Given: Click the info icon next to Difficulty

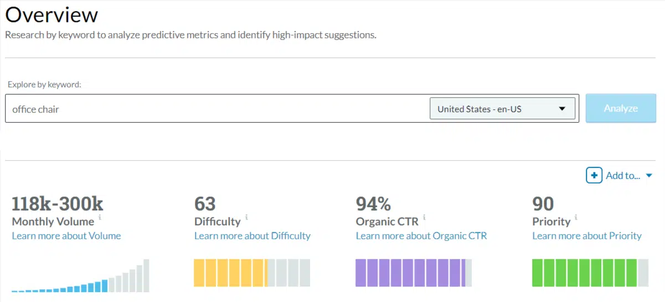Looking at the screenshot, I should tap(246, 218).
